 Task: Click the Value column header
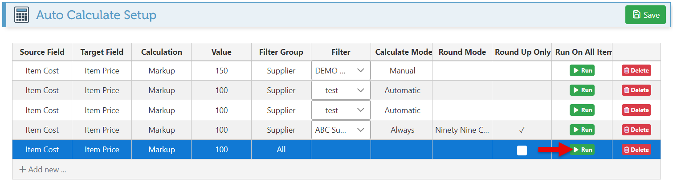point(221,52)
